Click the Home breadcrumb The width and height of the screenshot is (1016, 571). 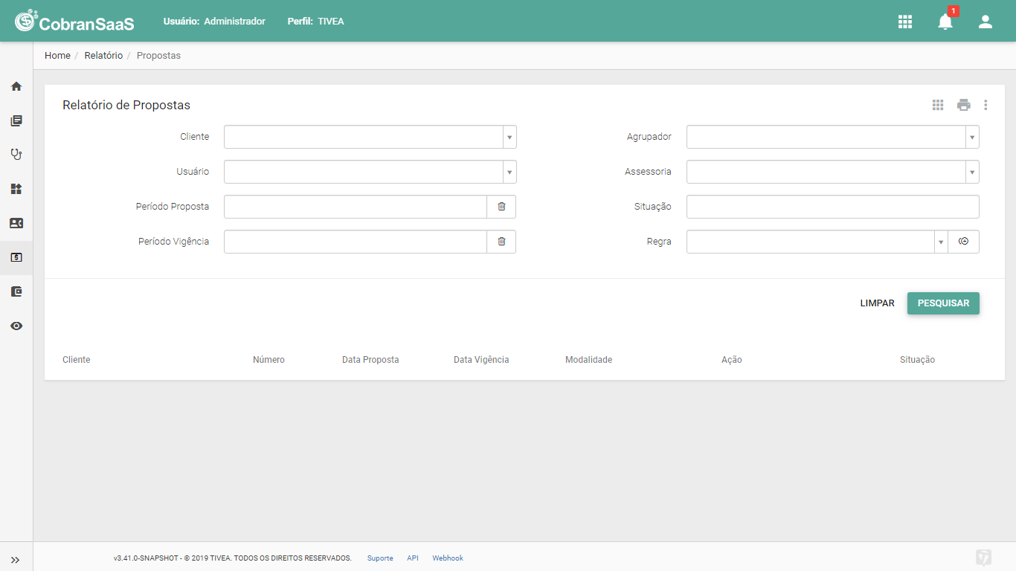tap(57, 56)
